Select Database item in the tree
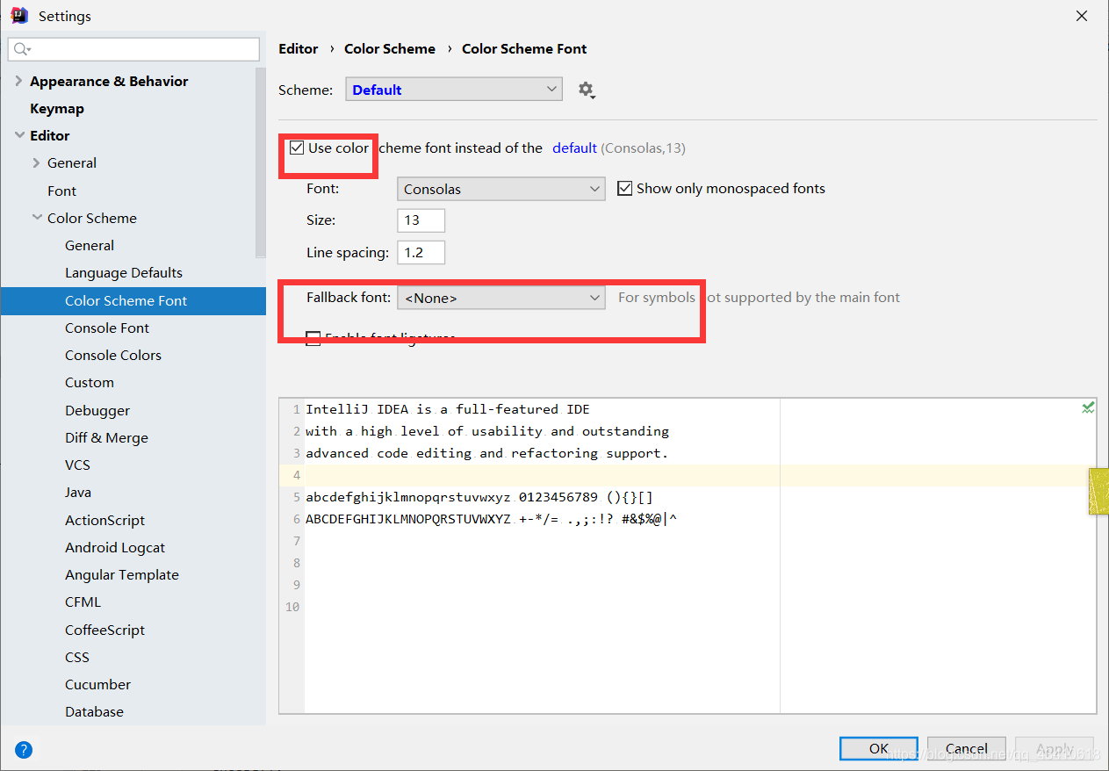The height and width of the screenshot is (771, 1109). pyautogui.click(x=94, y=711)
